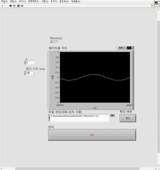The height and width of the screenshot is (170, 160).
Task: Click the red Abort Execution button
Action: point(19,6)
